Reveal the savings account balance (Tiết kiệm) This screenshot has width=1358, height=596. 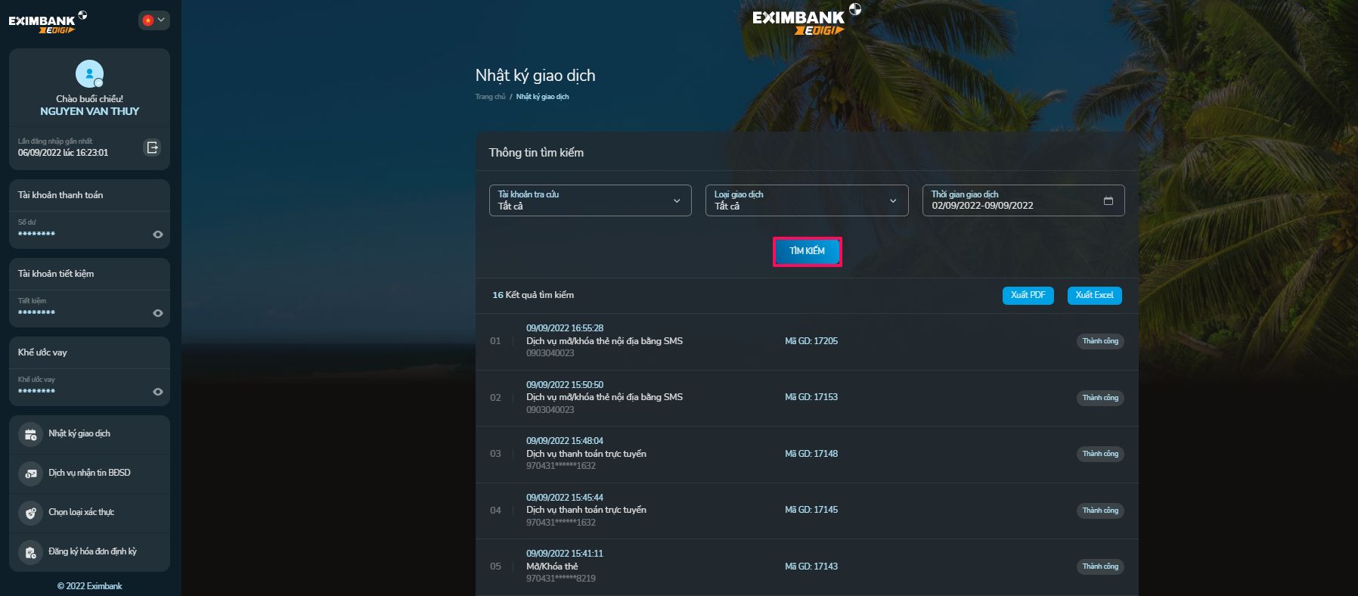(x=157, y=313)
